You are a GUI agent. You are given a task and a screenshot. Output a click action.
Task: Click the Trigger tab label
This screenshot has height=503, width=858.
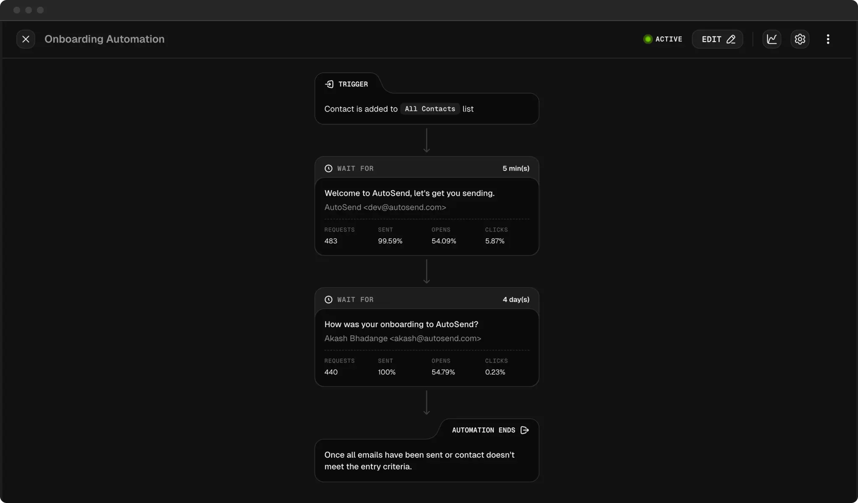point(353,84)
